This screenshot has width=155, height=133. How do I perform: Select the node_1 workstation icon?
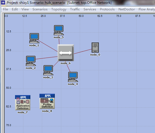point(34,38)
